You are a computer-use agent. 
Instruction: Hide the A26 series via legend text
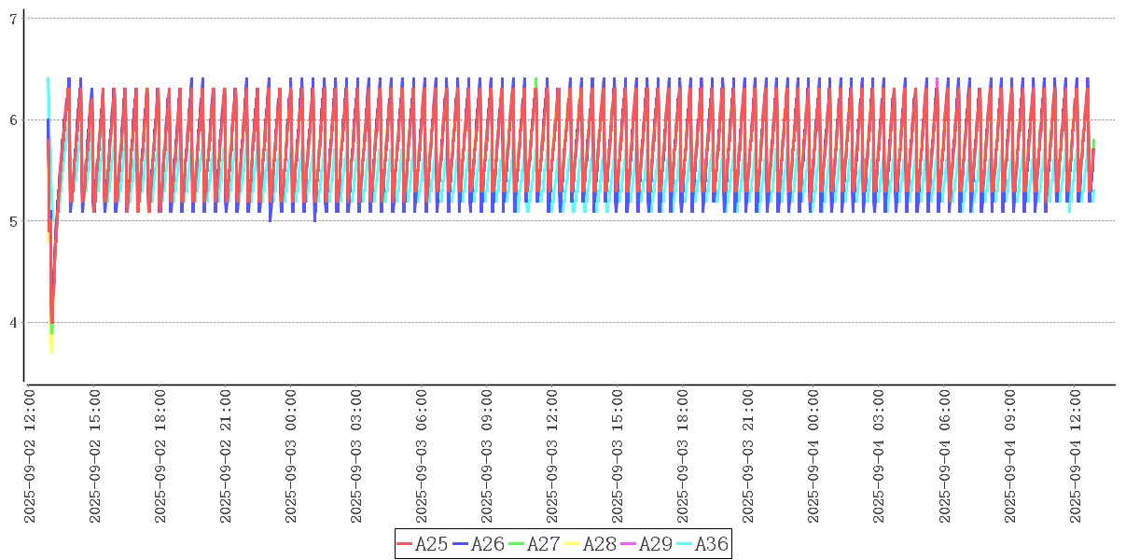point(488,544)
